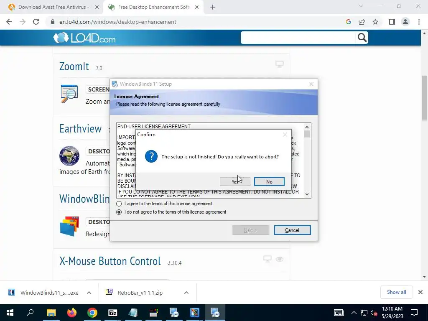Screen dimensions: 428x321
Task: Open the Earthview software link
Action: point(81,129)
